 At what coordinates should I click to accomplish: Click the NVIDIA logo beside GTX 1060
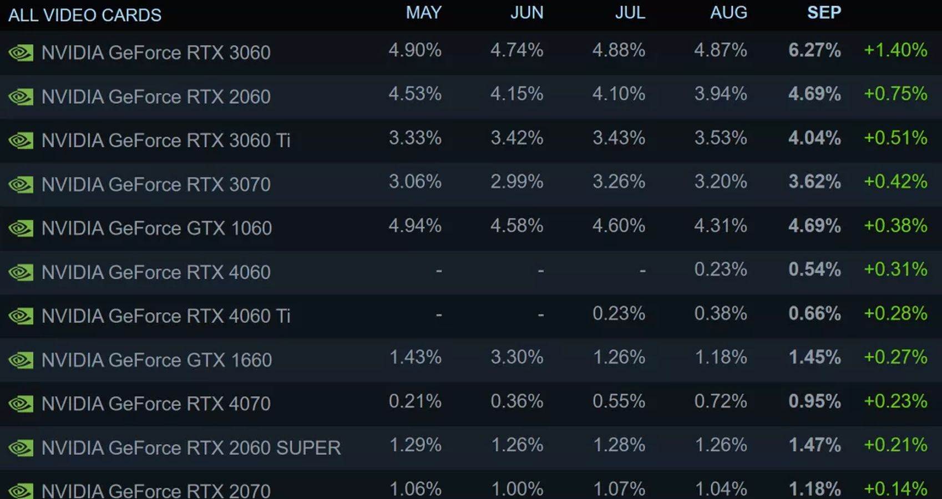pos(21,228)
